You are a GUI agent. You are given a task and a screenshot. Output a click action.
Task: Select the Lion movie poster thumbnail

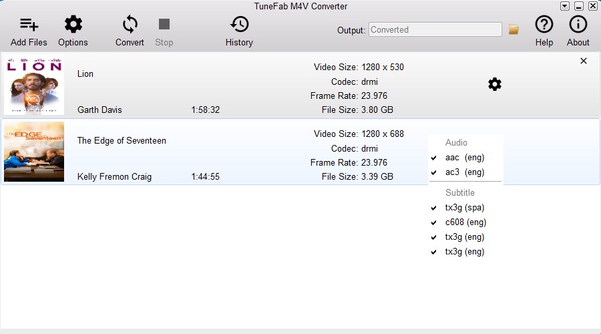click(34, 85)
